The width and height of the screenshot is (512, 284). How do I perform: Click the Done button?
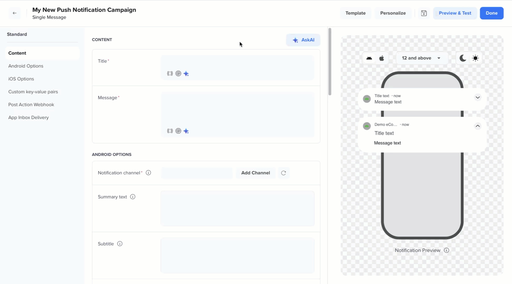pyautogui.click(x=492, y=13)
